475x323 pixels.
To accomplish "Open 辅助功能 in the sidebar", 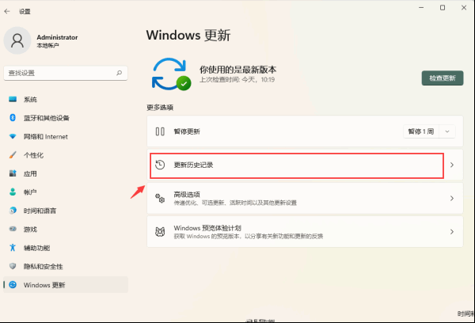I will tap(66, 248).
